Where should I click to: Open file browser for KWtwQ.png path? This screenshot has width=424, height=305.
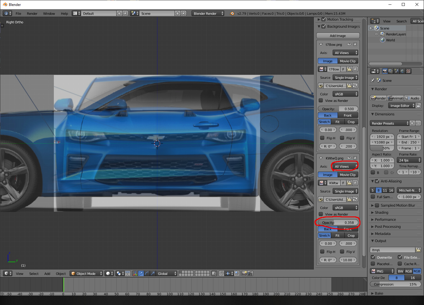click(x=349, y=199)
